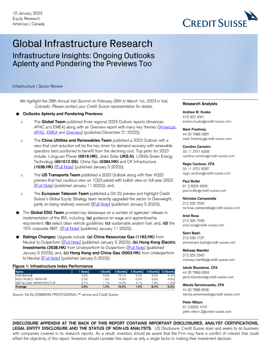
Task: Open the APAC outlook report link
Action: tap(41, 132)
